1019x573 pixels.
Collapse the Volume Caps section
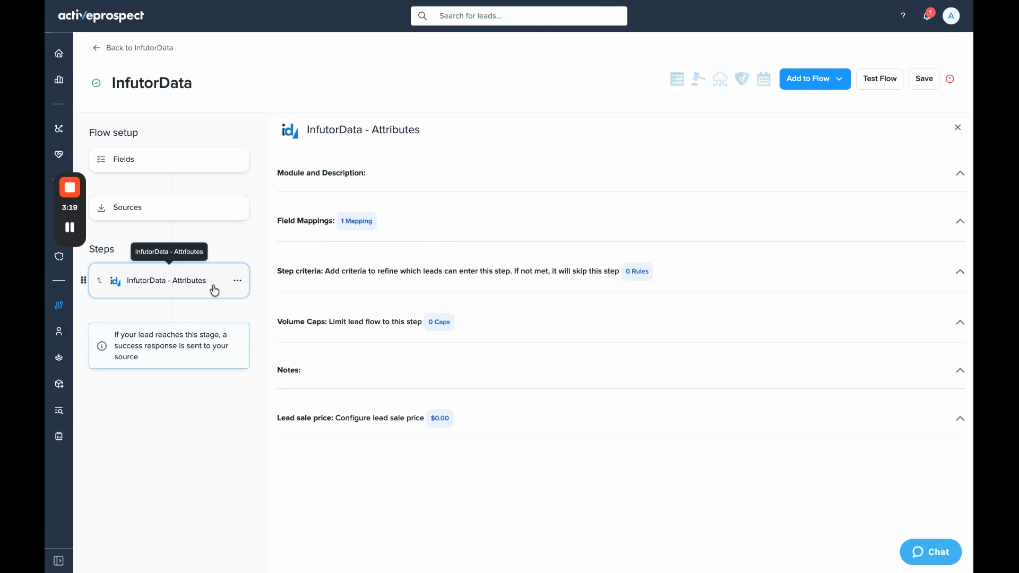960,322
